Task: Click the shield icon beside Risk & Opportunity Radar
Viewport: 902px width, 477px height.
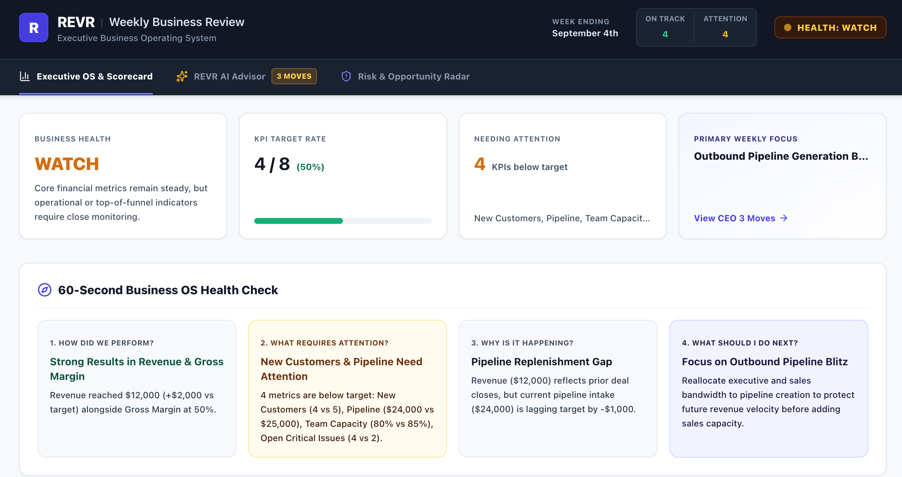Action: coord(346,76)
